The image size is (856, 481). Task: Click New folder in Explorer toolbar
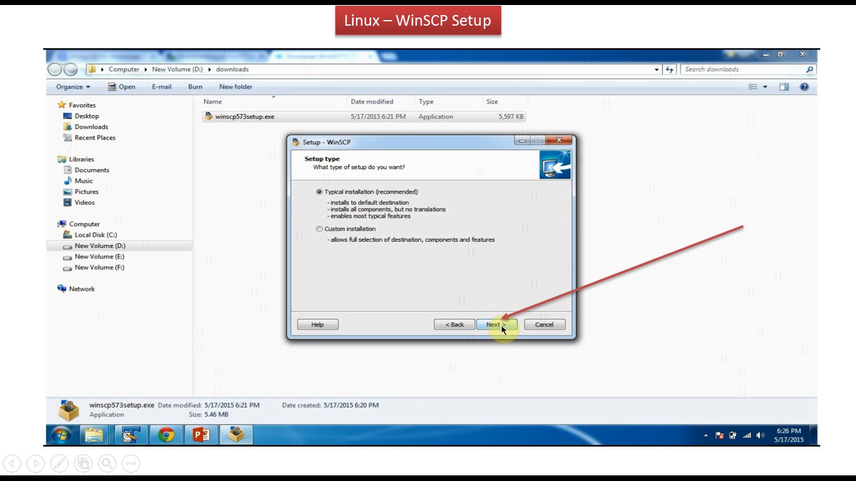[x=236, y=87]
